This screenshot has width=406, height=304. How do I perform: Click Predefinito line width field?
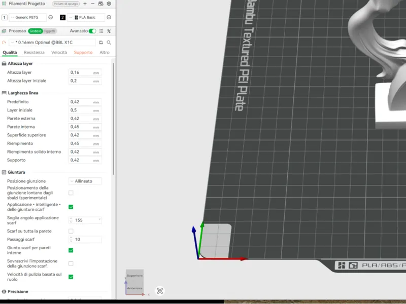point(85,102)
